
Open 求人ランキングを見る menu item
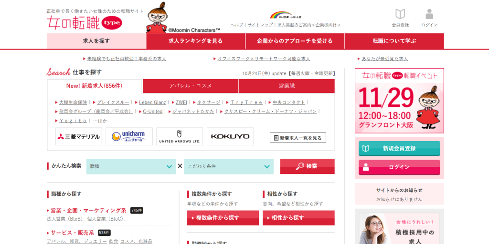click(x=196, y=41)
